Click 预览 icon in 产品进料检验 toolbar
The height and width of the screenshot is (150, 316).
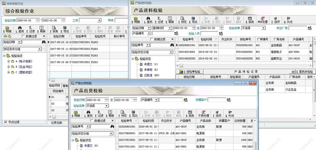click(x=182, y=20)
